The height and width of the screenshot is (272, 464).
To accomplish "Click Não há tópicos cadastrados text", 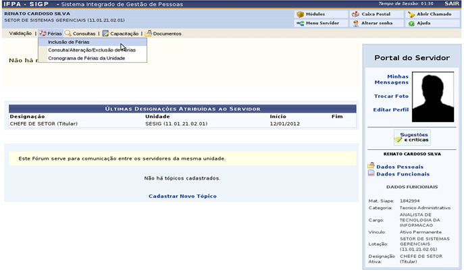I will coord(182,178).
